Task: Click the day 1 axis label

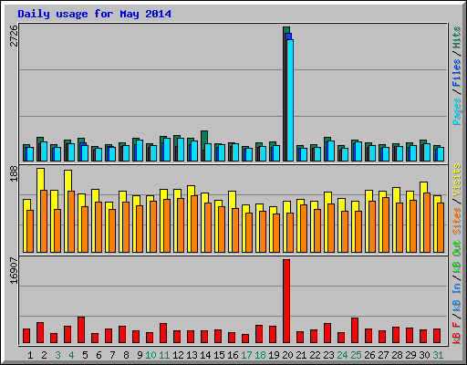Action: pos(30,355)
